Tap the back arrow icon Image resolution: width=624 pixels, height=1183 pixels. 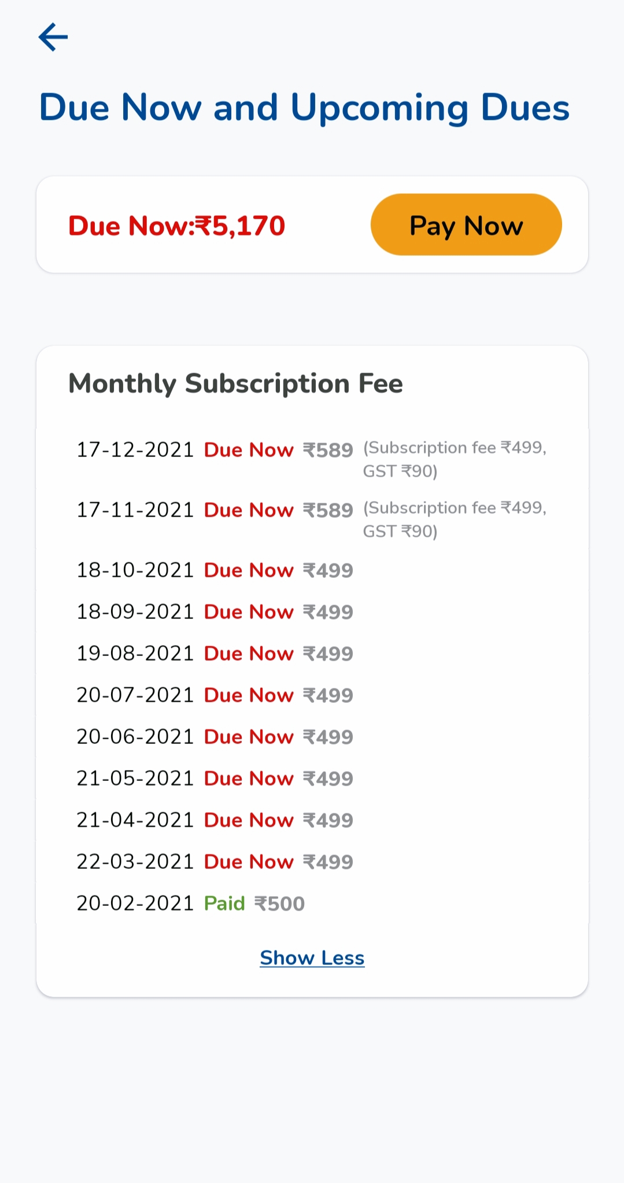53,38
